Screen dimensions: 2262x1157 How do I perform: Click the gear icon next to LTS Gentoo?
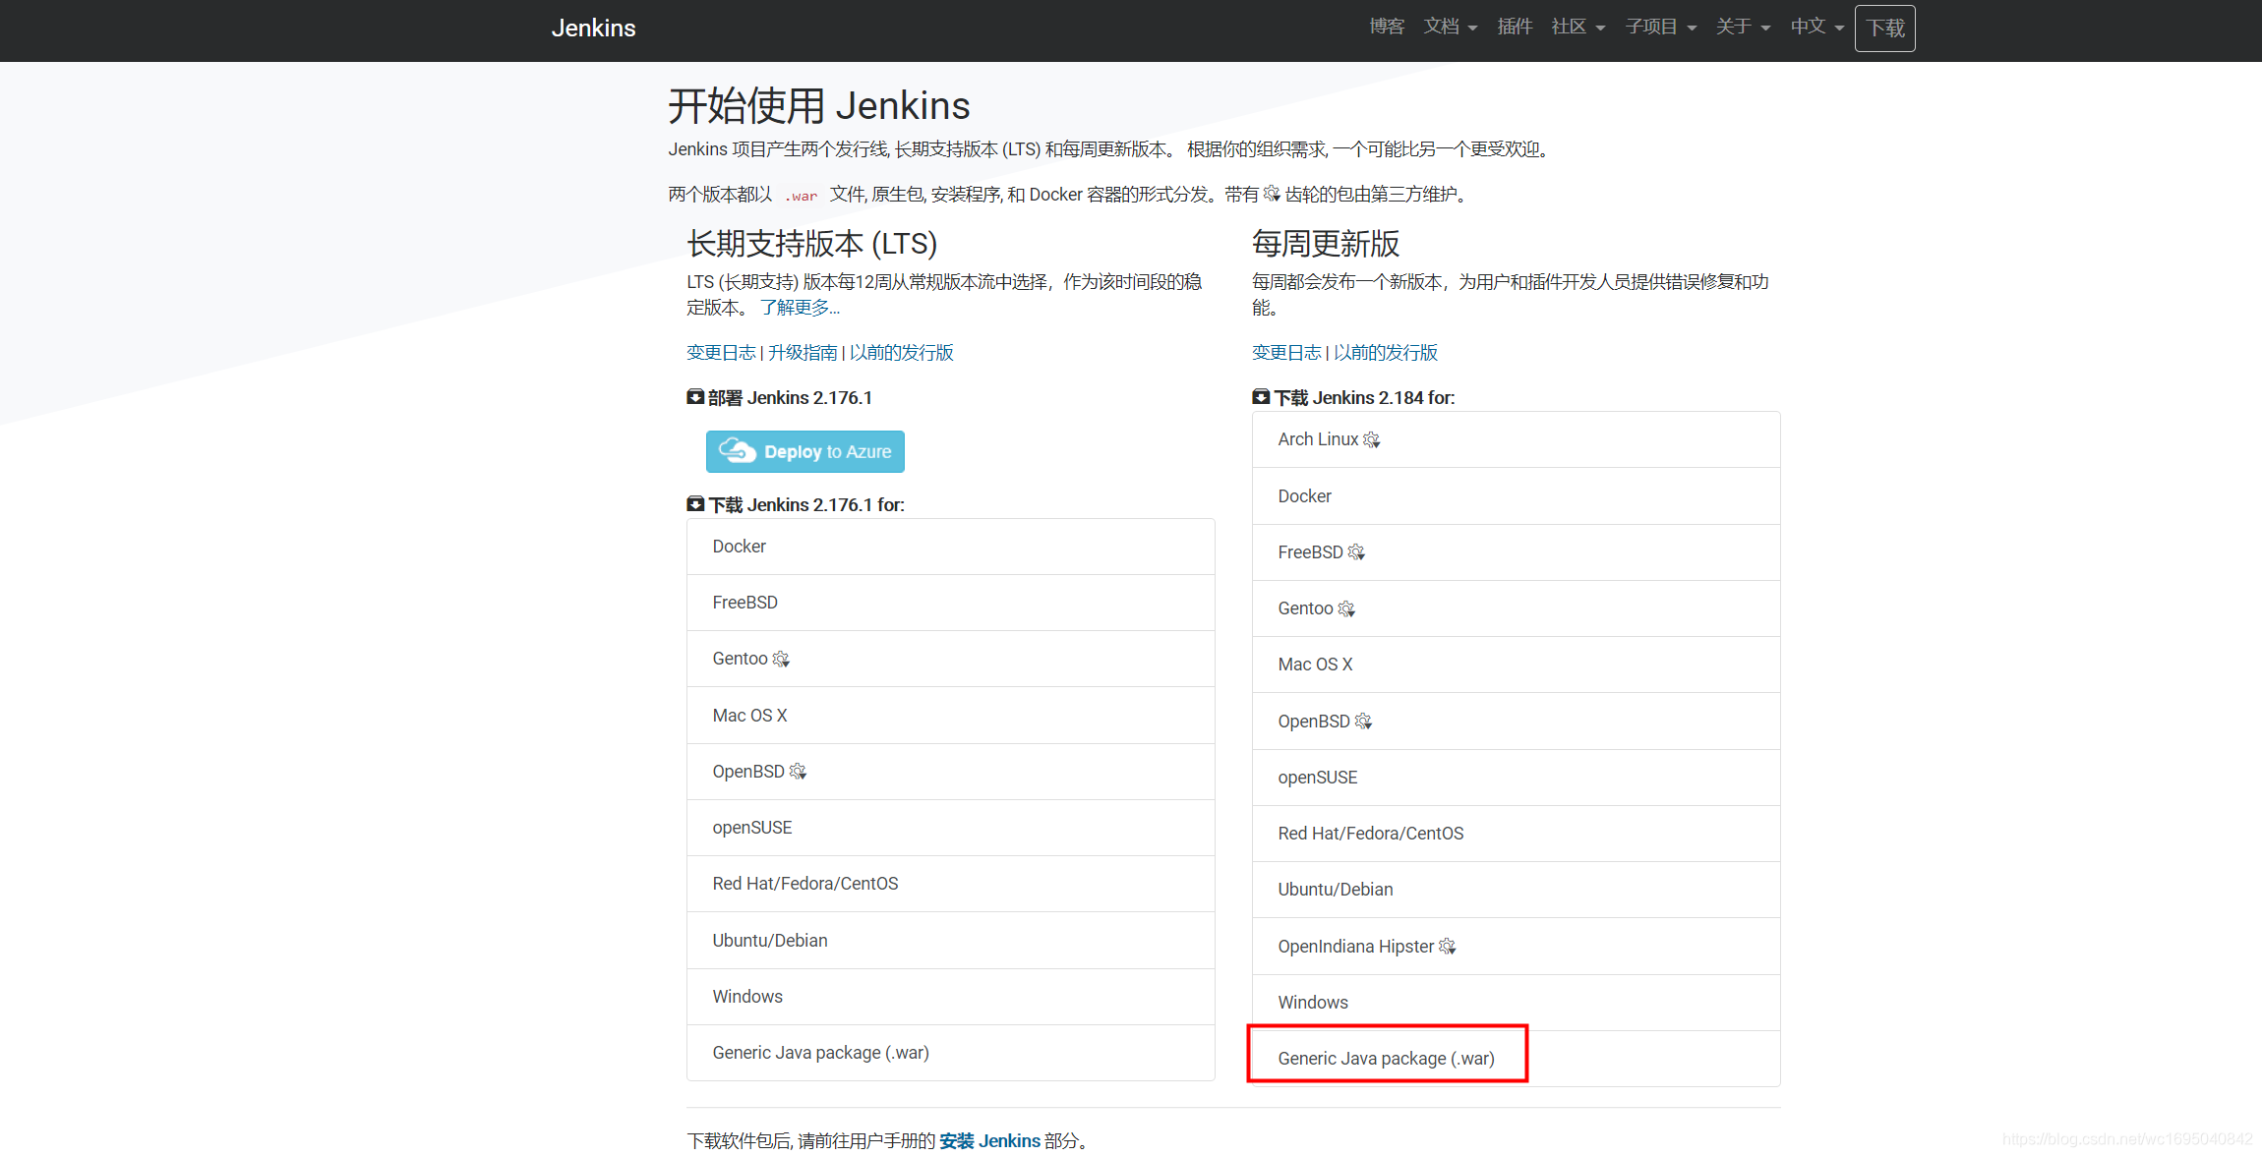click(781, 660)
